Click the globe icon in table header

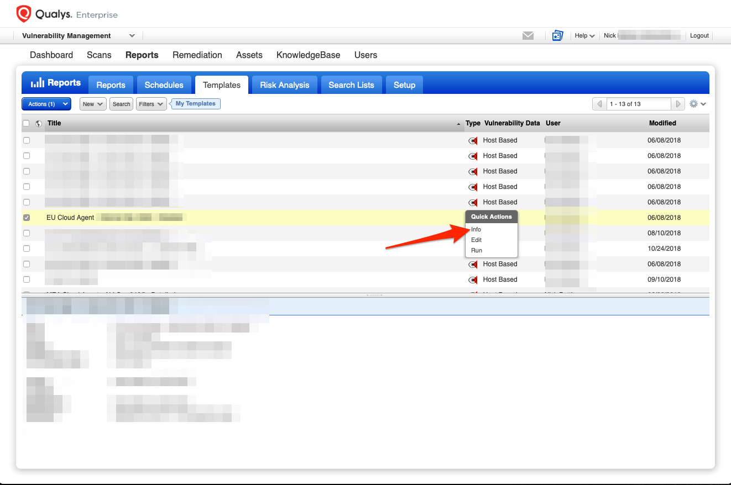pyautogui.click(x=39, y=124)
